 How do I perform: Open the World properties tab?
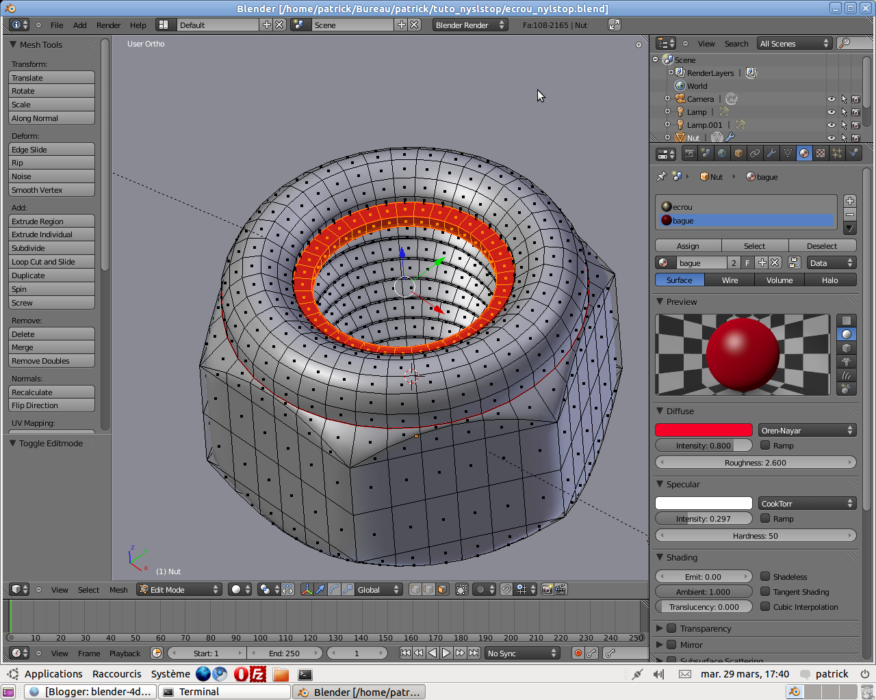[721, 153]
